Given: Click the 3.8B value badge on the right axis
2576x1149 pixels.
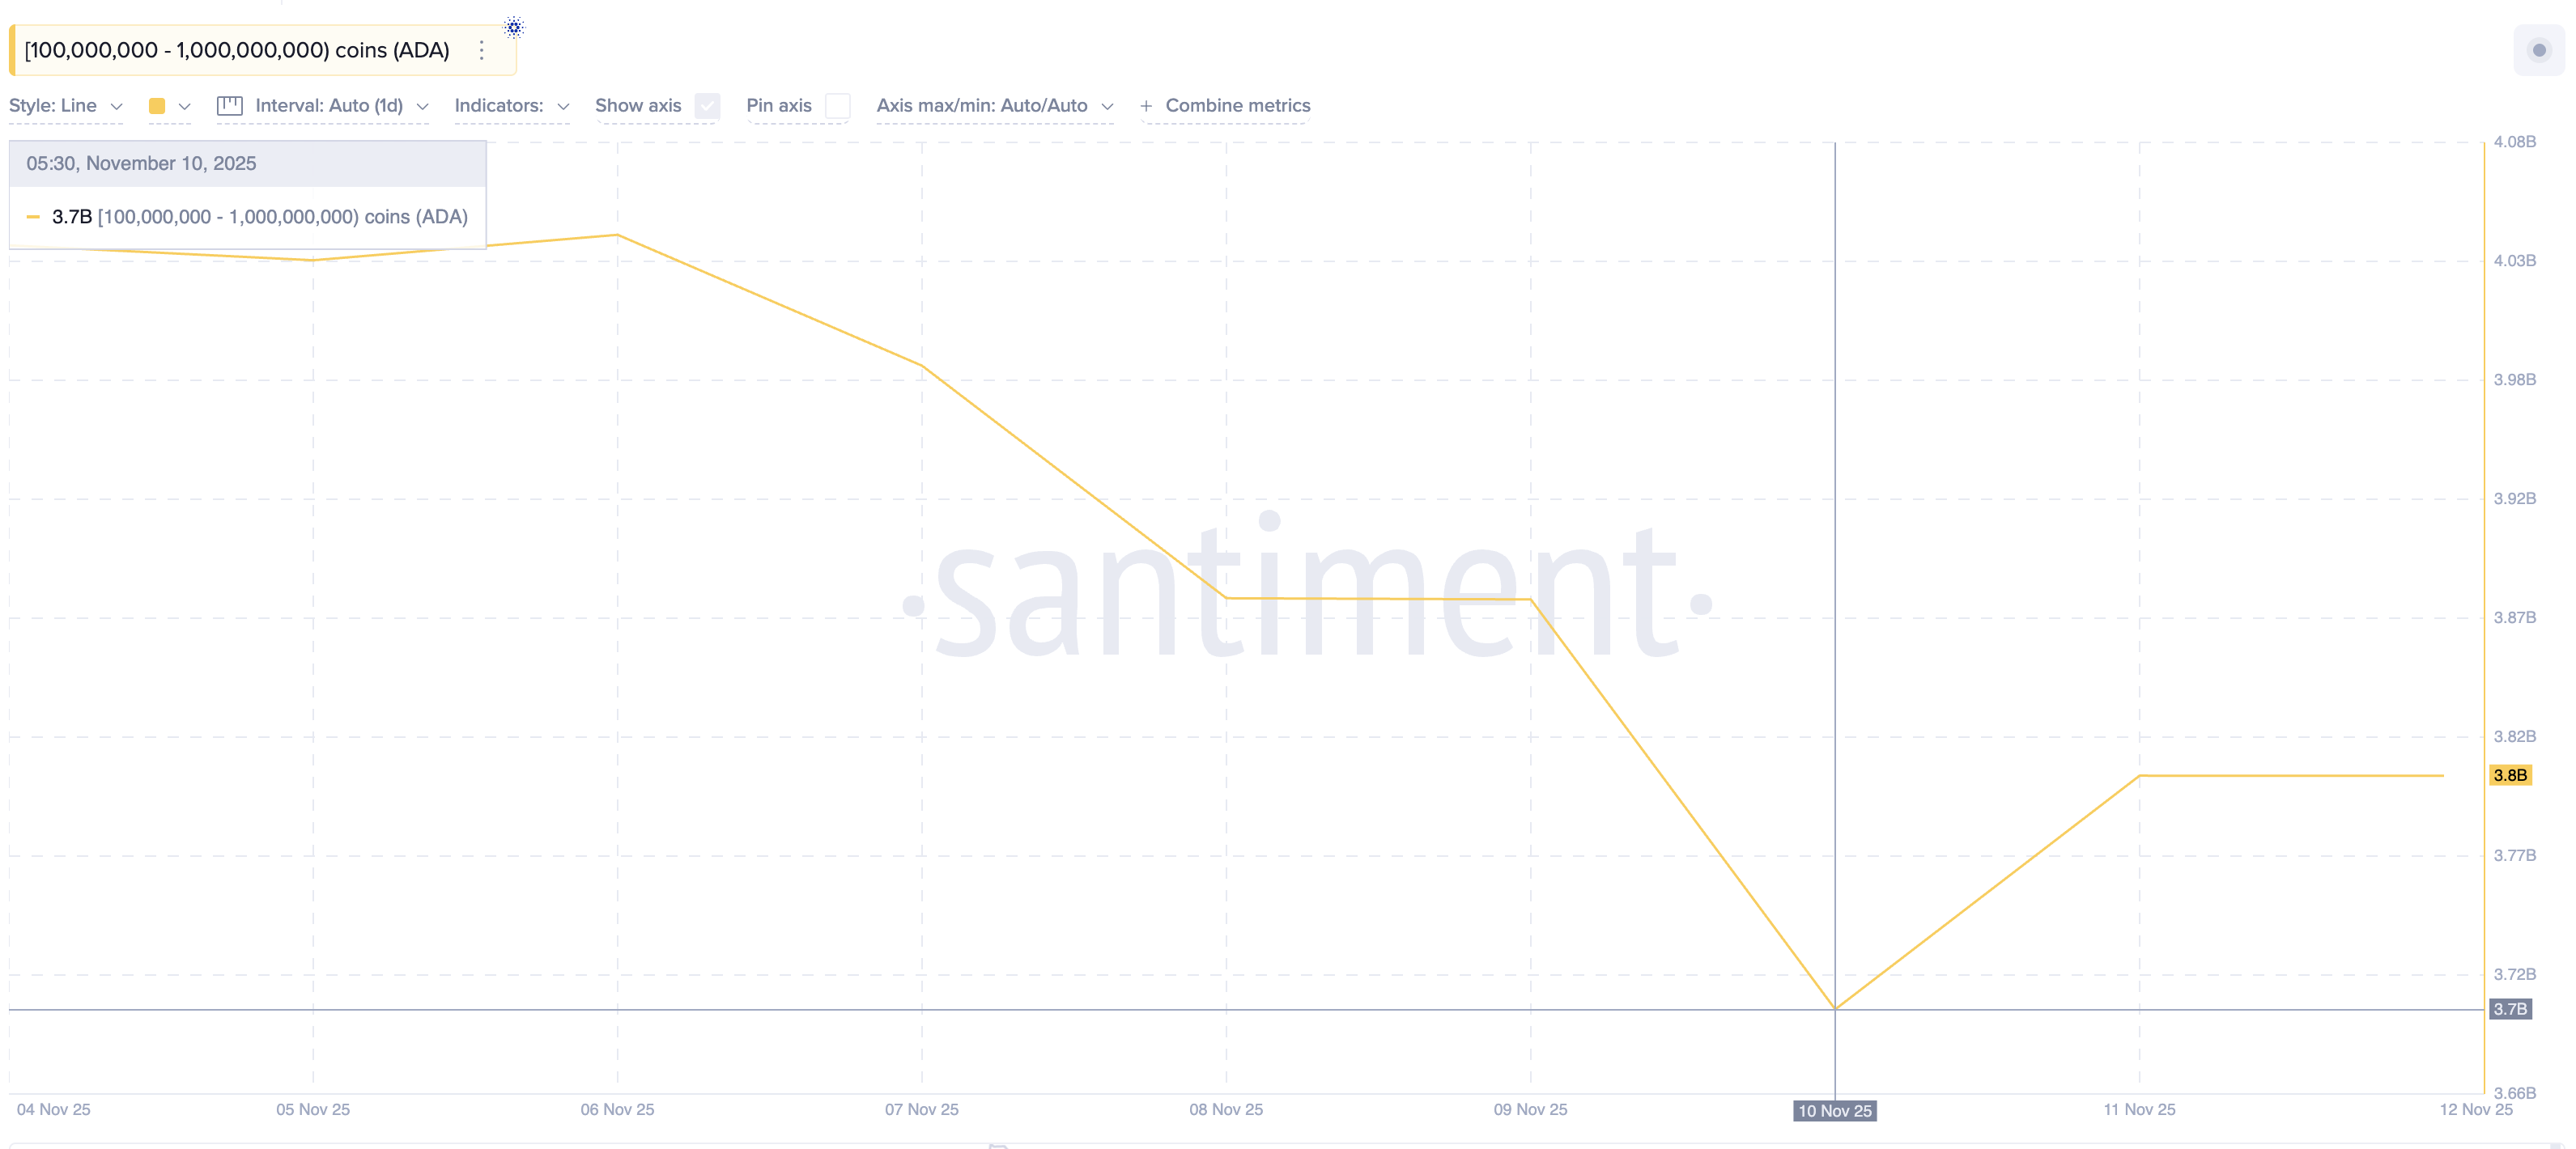Looking at the screenshot, I should (x=2513, y=775).
